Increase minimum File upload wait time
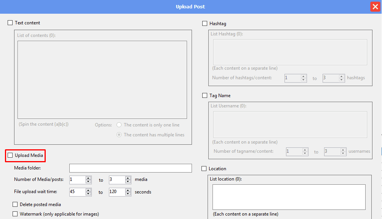The width and height of the screenshot is (382, 219). click(x=88, y=190)
